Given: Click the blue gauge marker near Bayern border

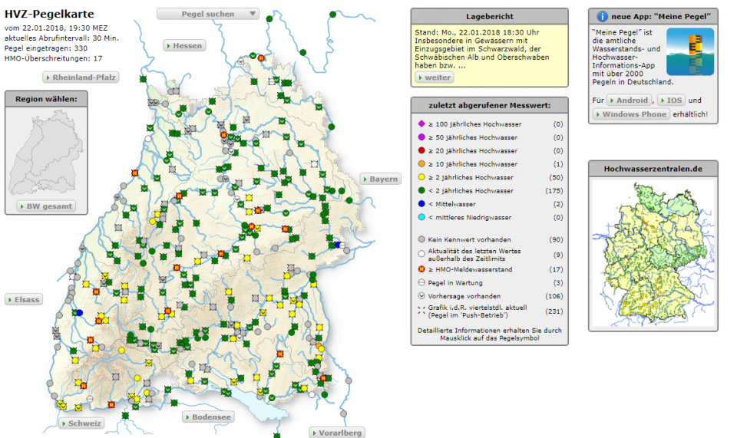Looking at the screenshot, I should (x=338, y=245).
